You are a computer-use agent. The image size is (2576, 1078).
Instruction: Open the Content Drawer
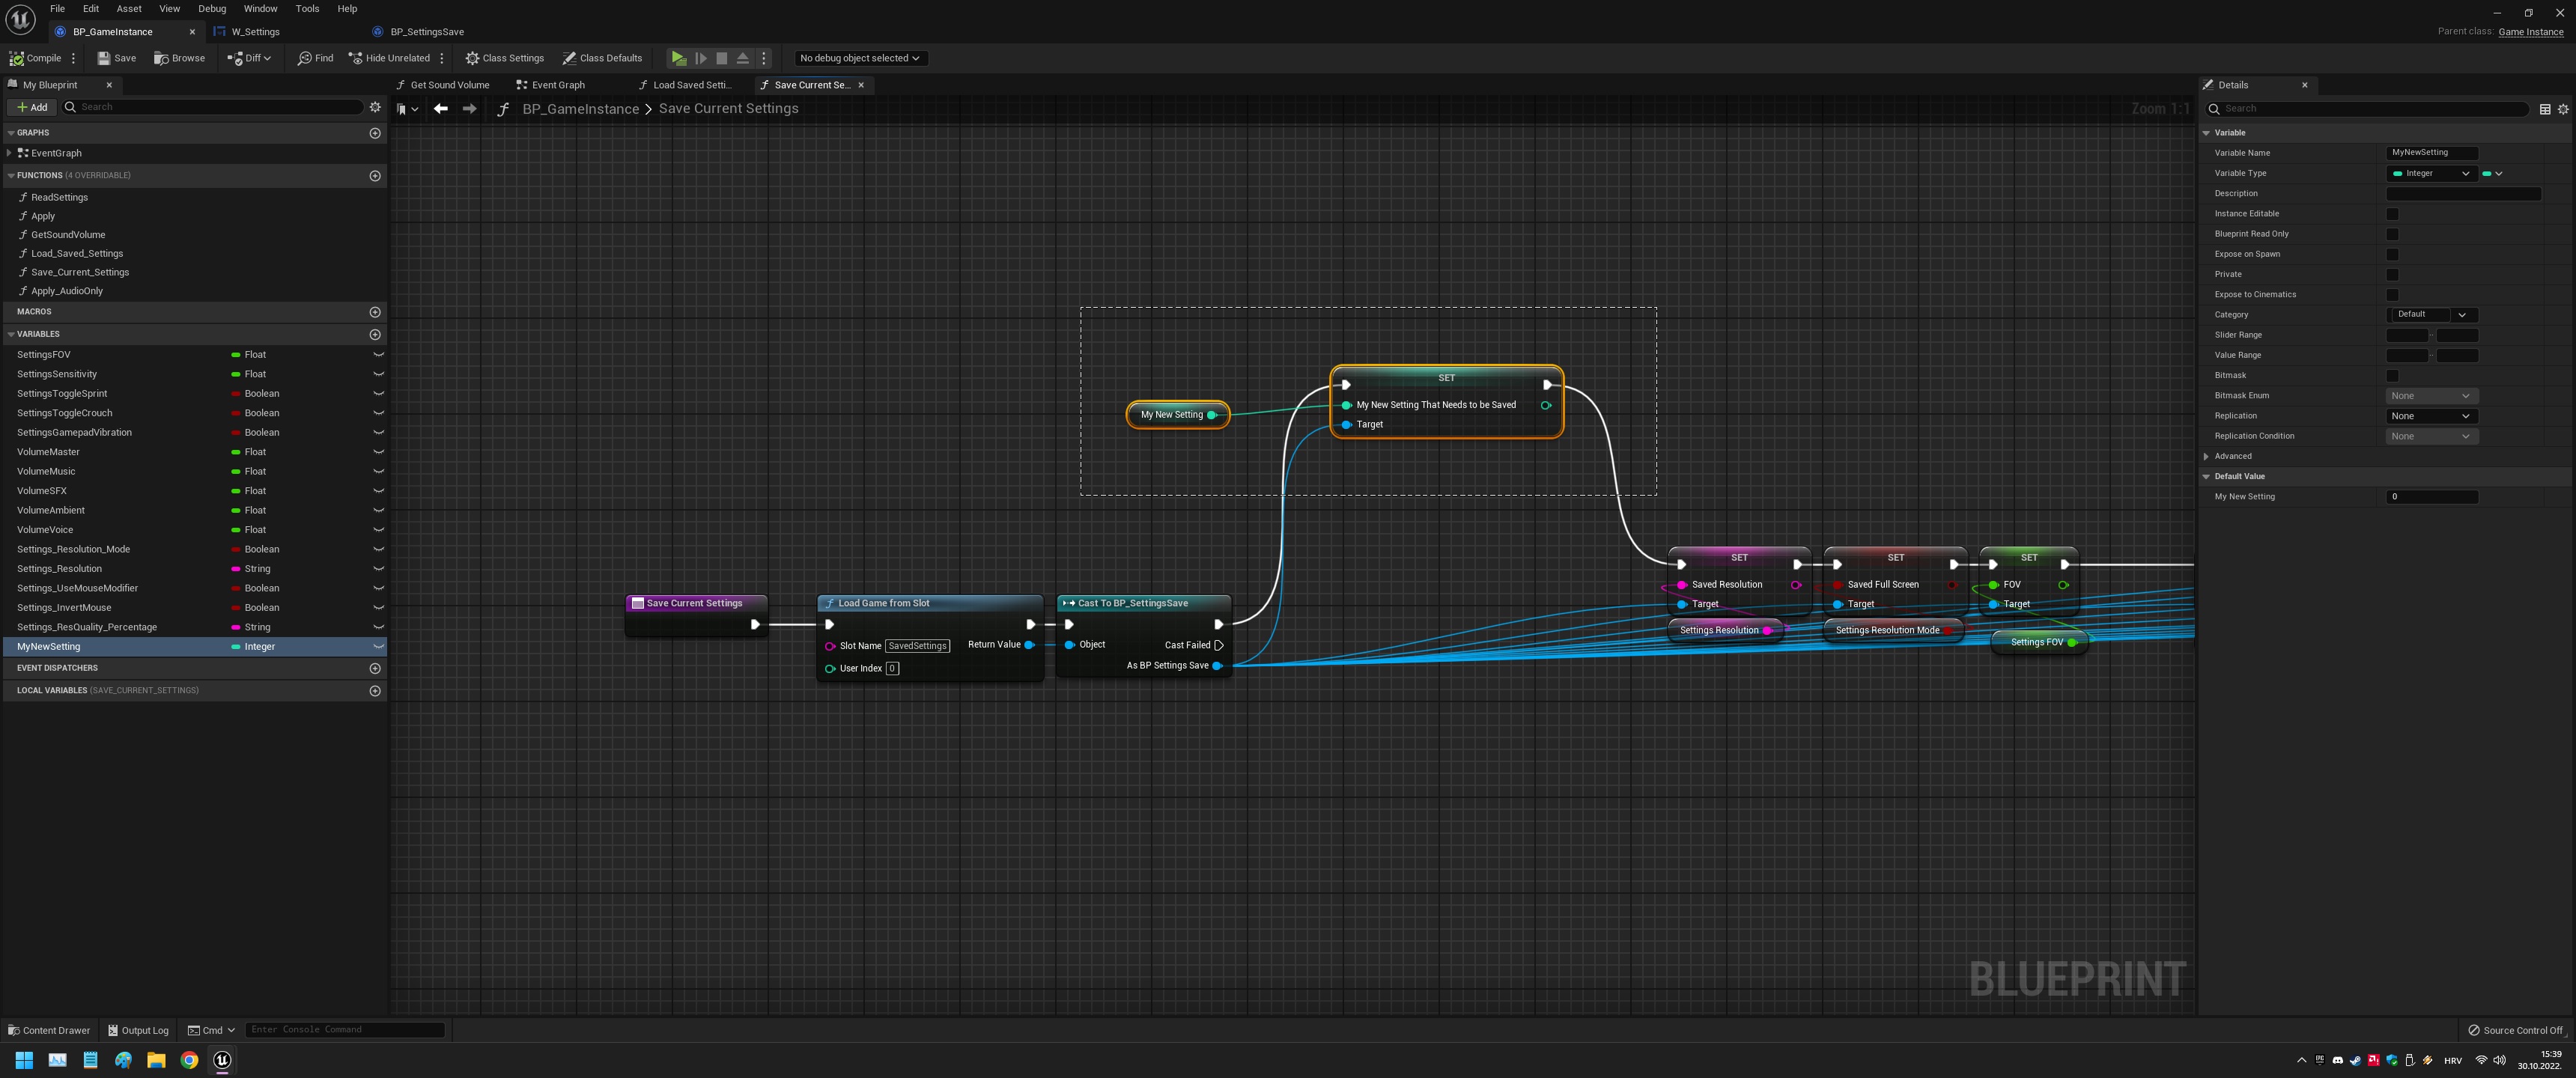[49, 1030]
